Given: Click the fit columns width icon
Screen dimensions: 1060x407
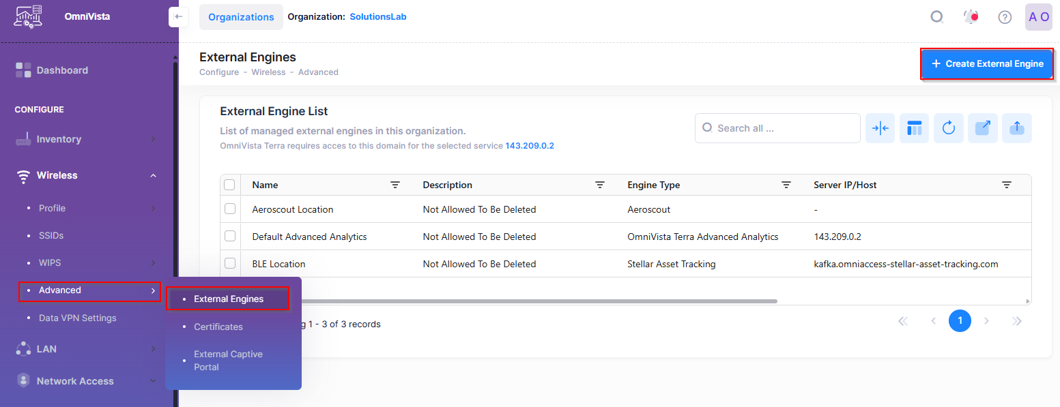Looking at the screenshot, I should (880, 128).
